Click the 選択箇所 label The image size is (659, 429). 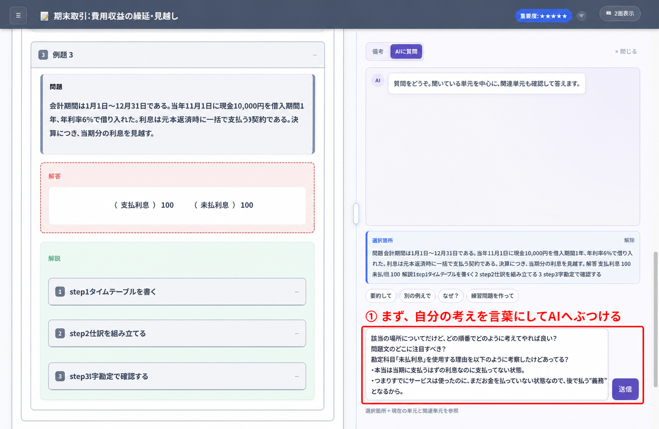[383, 240]
